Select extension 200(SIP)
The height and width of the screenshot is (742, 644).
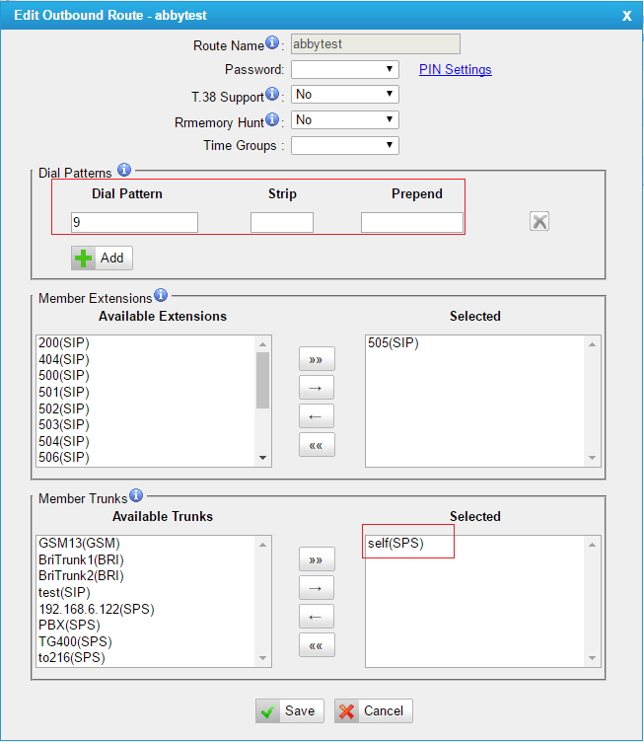(64, 342)
